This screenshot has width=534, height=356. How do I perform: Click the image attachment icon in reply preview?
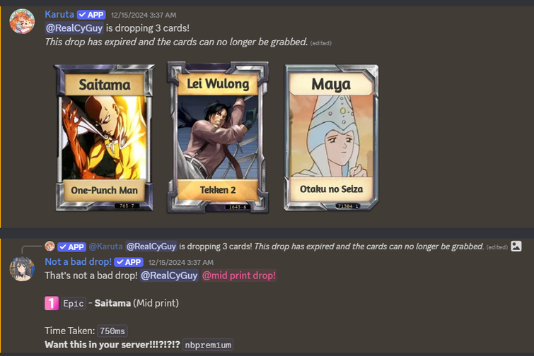click(516, 247)
